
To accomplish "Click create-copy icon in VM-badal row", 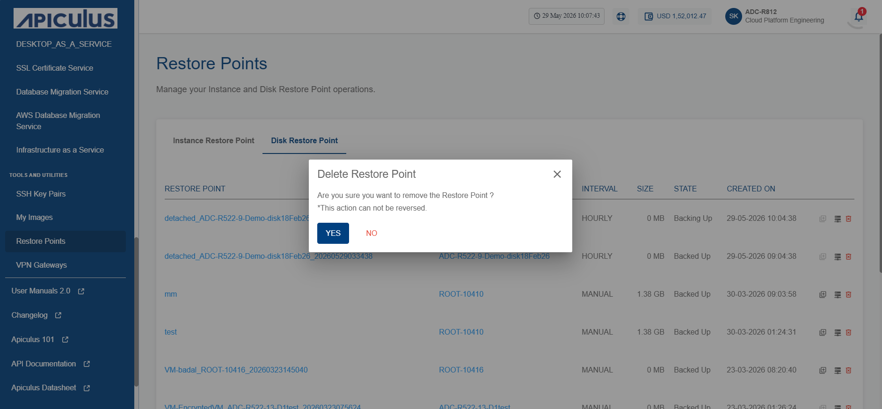I will point(823,370).
